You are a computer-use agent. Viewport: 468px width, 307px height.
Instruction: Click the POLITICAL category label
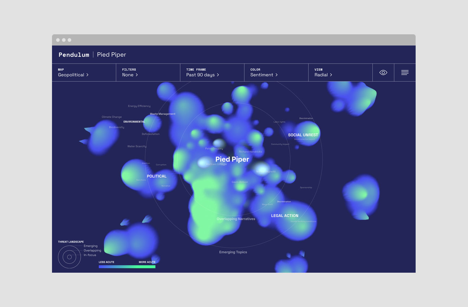(157, 176)
